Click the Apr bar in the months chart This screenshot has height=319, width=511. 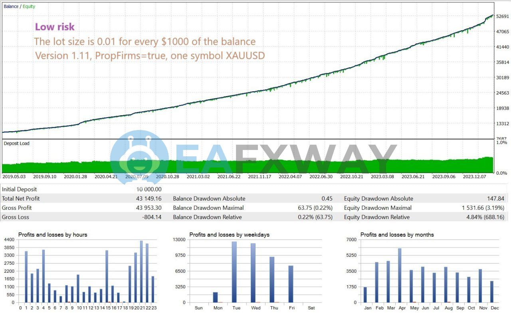click(400, 276)
